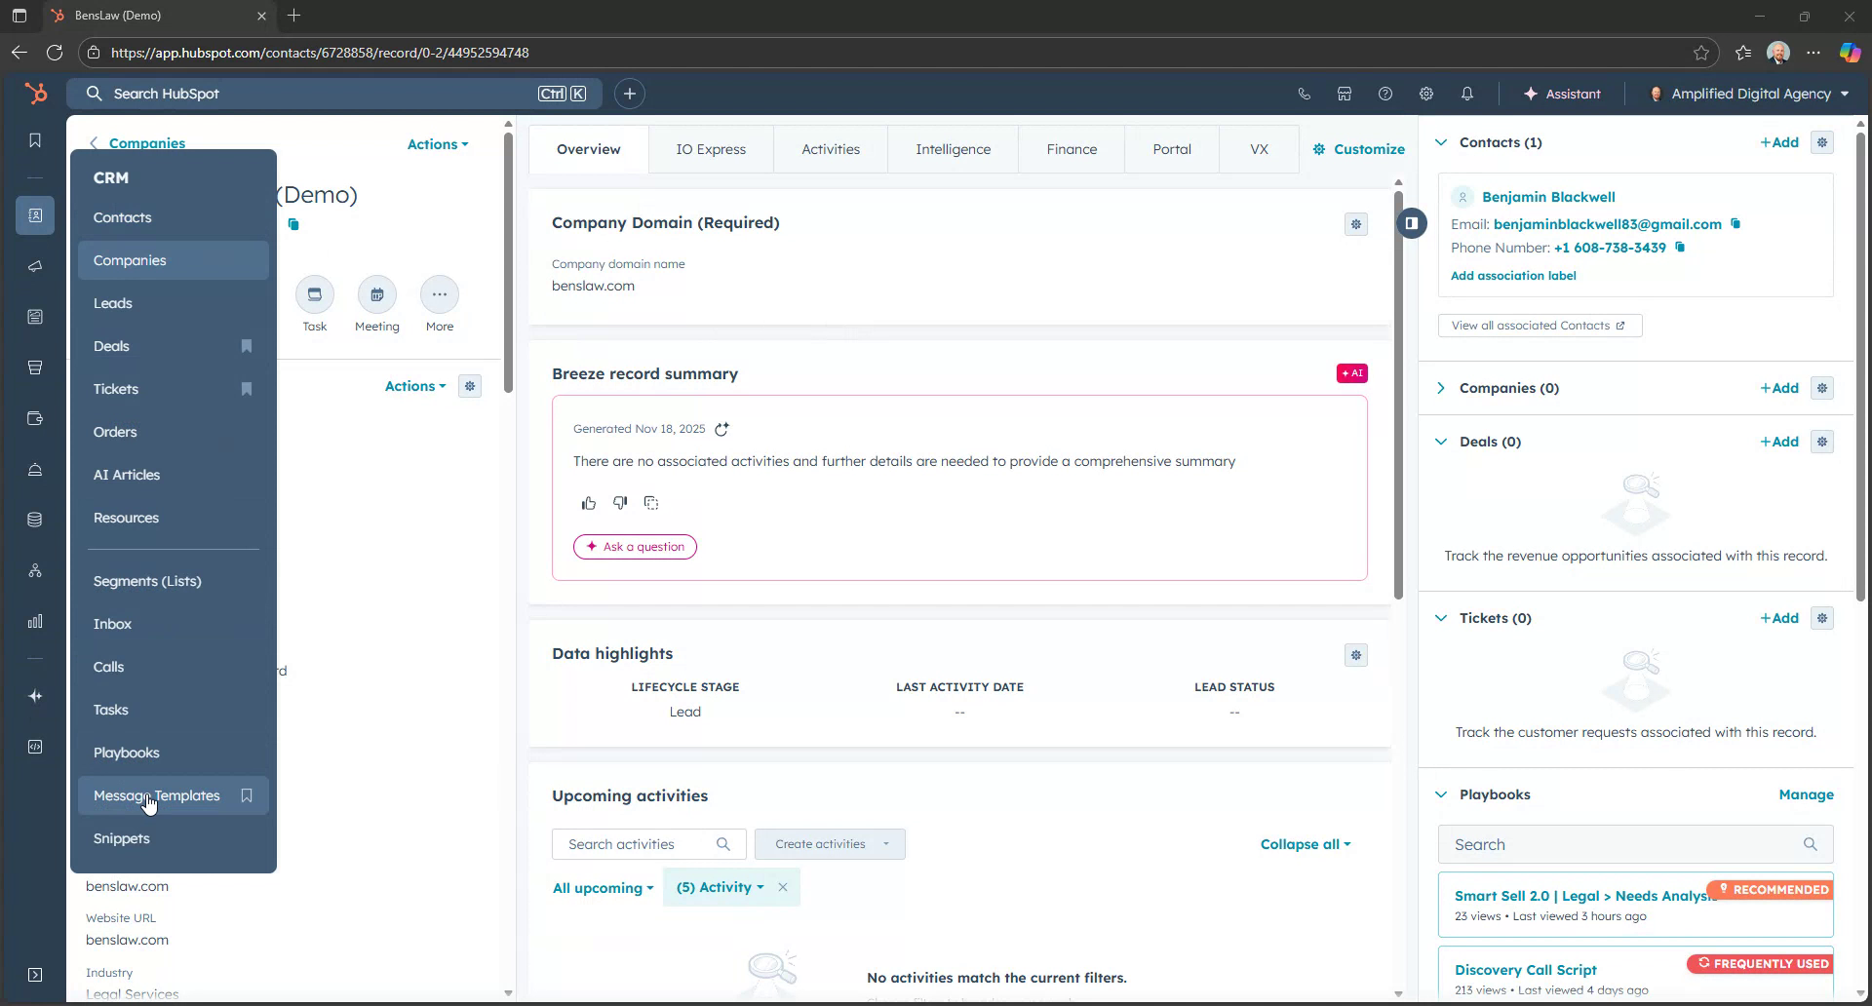Viewport: 1872px width, 1006px height.
Task: Open the Reporting bar chart icon in sidebar
Action: [x=35, y=621]
